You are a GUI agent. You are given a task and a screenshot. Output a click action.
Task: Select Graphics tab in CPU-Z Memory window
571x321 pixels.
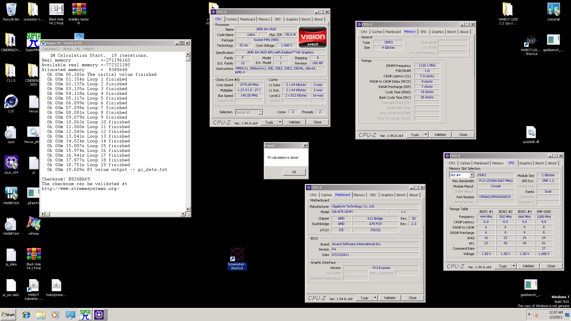pos(437,32)
